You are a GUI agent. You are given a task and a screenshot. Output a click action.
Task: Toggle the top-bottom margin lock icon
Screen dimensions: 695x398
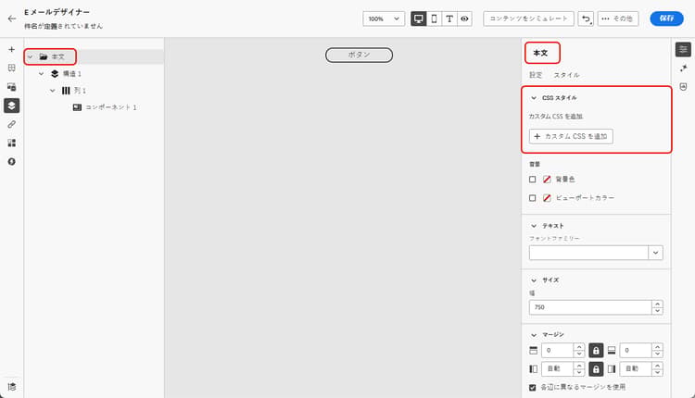click(596, 350)
